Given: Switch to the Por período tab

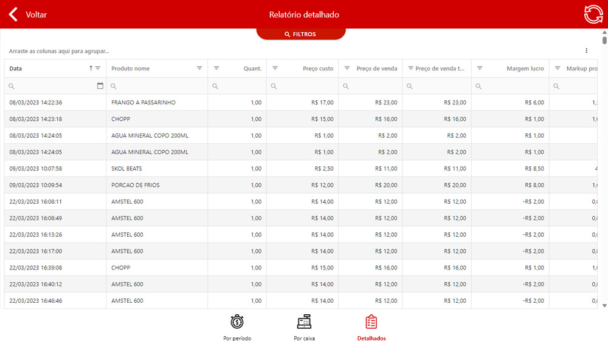Looking at the screenshot, I should point(237,338).
